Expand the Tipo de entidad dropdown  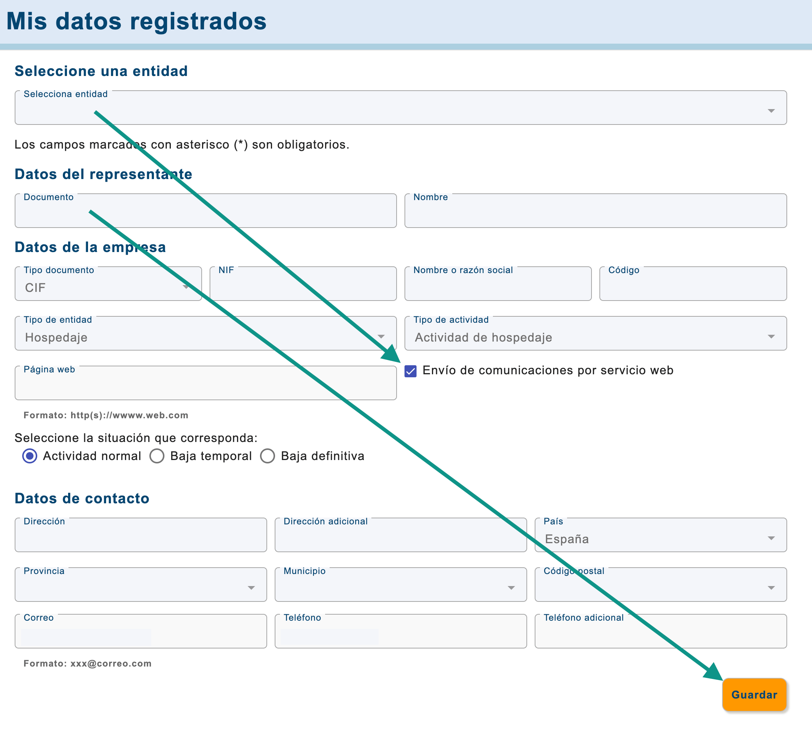click(205, 333)
